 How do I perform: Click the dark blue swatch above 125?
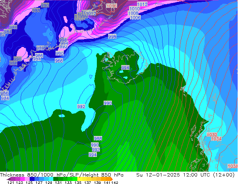[32, 179]
